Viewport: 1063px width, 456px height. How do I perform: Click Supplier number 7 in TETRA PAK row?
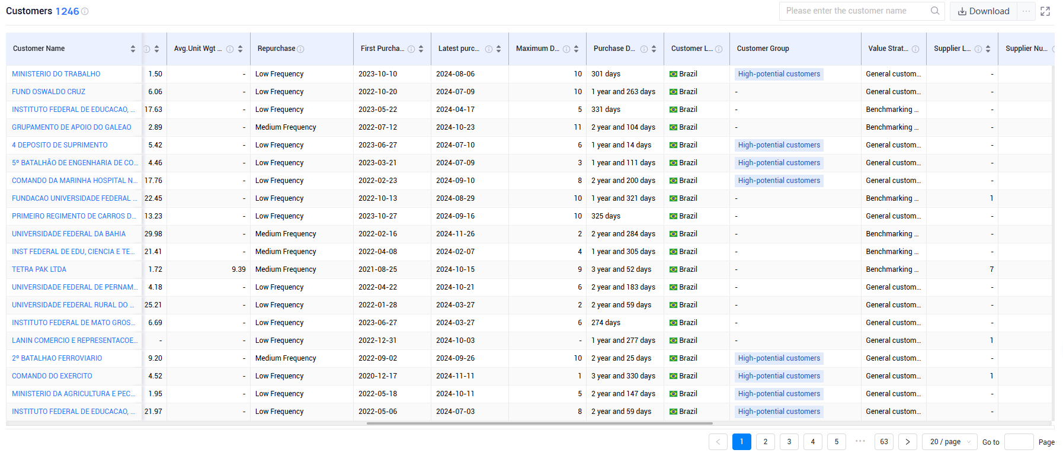(x=991, y=269)
